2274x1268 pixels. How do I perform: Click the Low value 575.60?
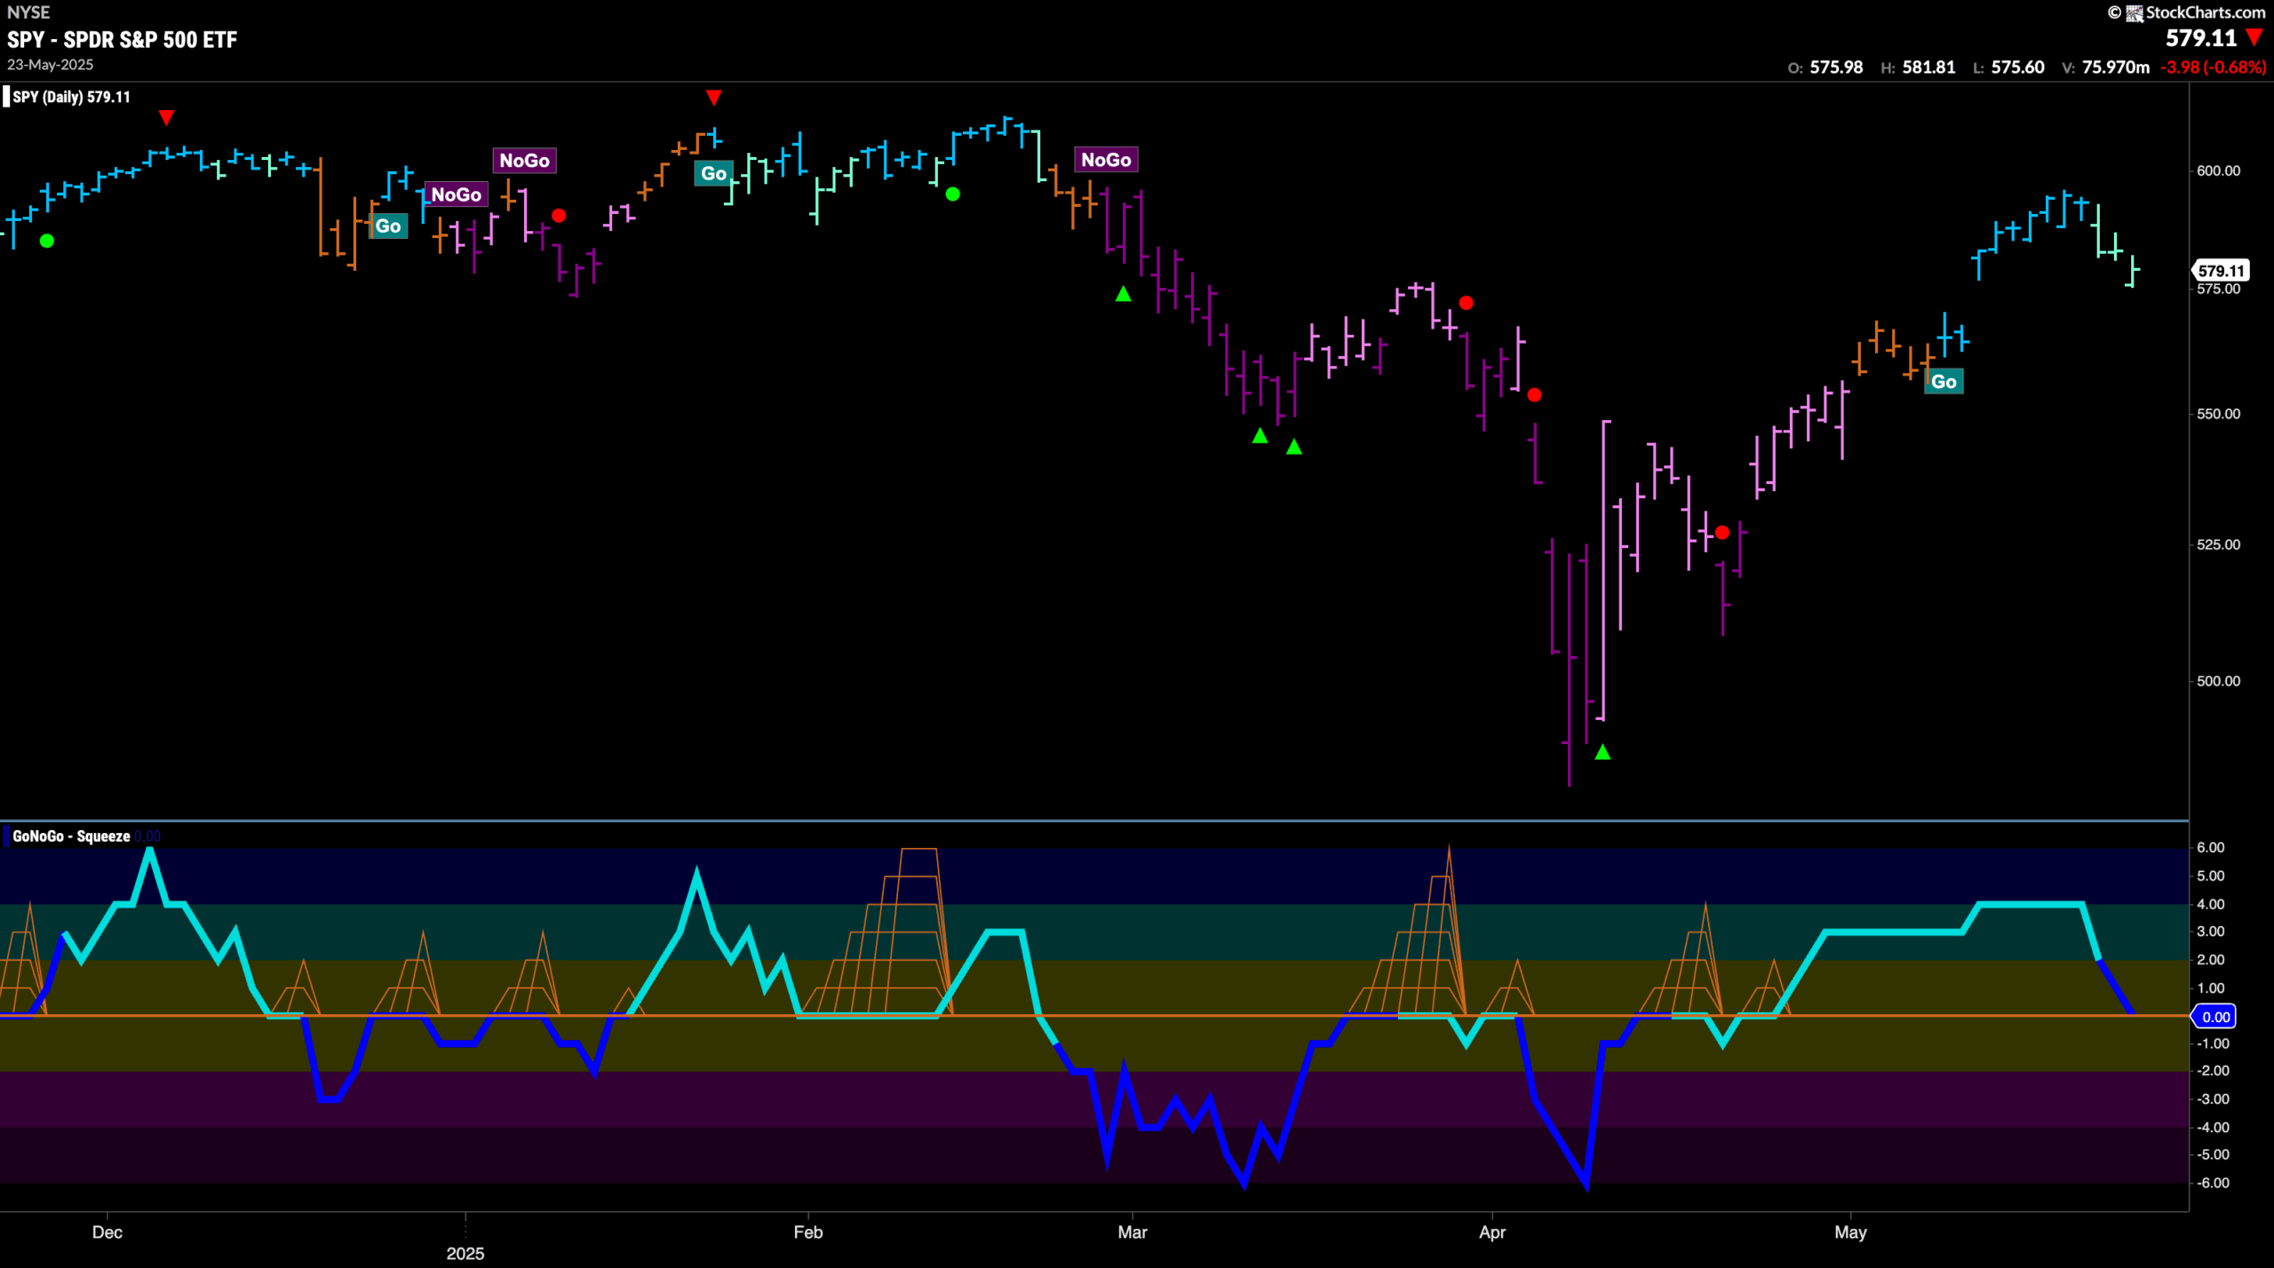(2017, 67)
